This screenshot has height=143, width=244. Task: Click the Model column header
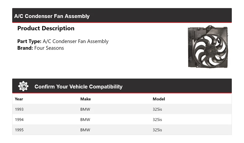pyautogui.click(x=159, y=99)
